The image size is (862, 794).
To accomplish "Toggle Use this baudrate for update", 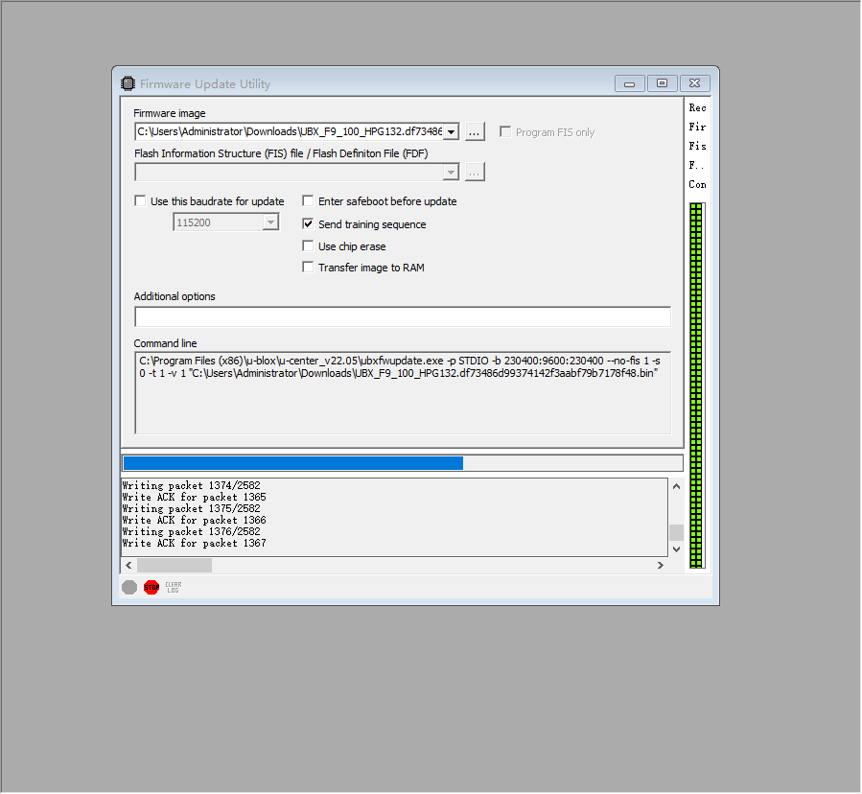I will (140, 200).
